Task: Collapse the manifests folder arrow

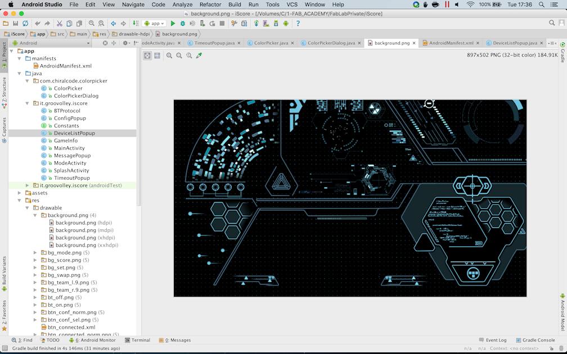Action: pos(20,58)
